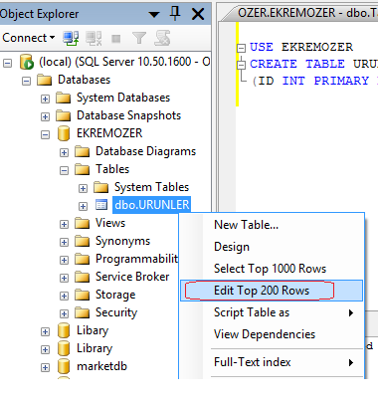Collapse the Tables folder node
This screenshot has height=403, width=378.
click(64, 170)
